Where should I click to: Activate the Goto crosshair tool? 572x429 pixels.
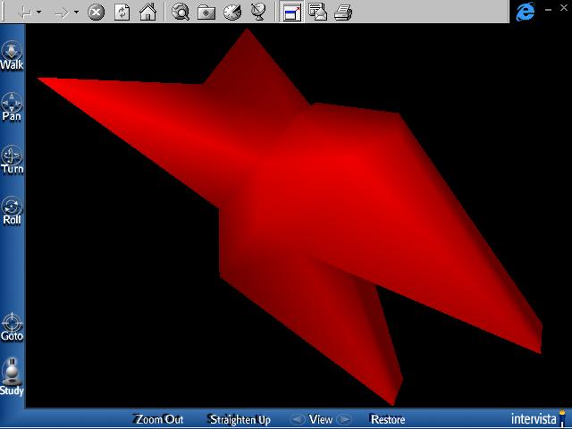12,327
